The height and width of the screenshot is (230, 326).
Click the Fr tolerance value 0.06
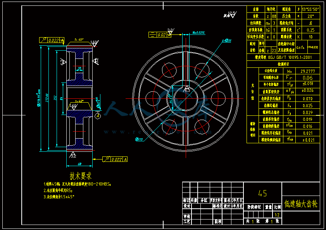[x=308, y=78]
